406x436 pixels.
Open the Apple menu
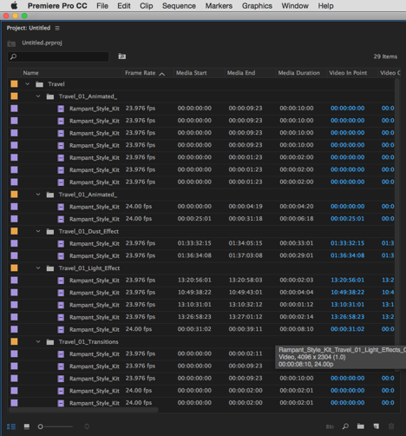pos(14,5)
